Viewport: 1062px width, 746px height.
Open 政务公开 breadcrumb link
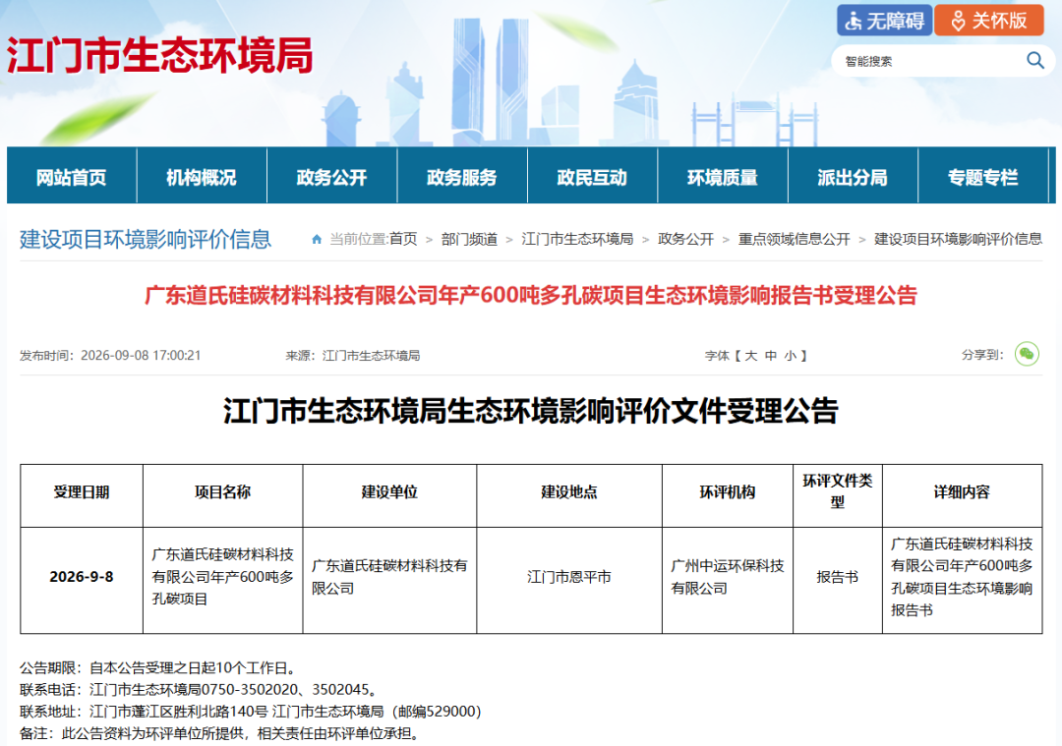(686, 239)
